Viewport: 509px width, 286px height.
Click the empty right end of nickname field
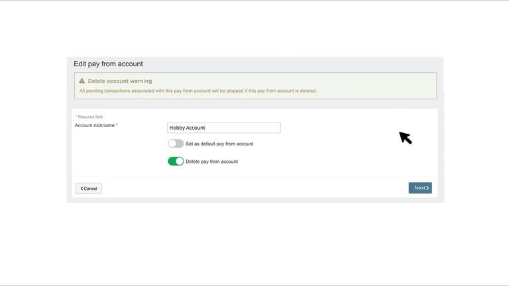pos(265,128)
